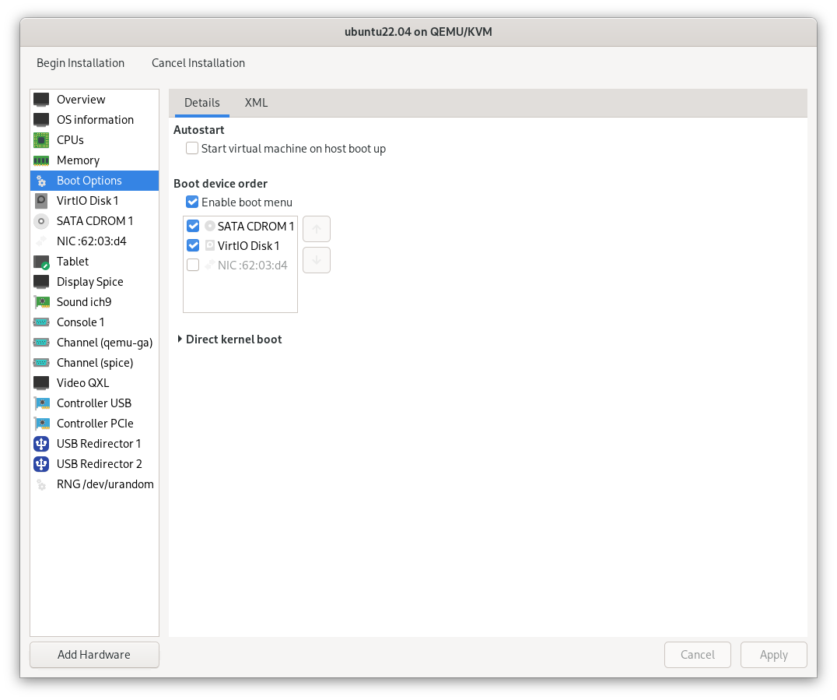Viewport: 837px width, 700px height.
Task: Select OS information in the hardware list
Action: [x=94, y=120]
